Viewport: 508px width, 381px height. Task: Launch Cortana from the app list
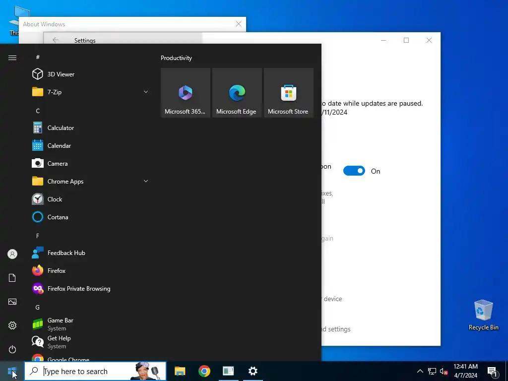point(91,217)
